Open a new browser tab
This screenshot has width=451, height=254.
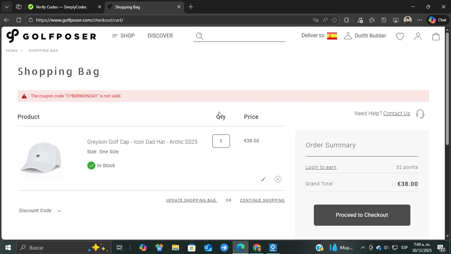[191, 7]
